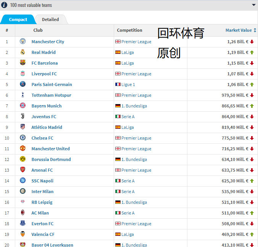Open Bayern Munich club link
Screen dimensions: 258x247
(47, 106)
